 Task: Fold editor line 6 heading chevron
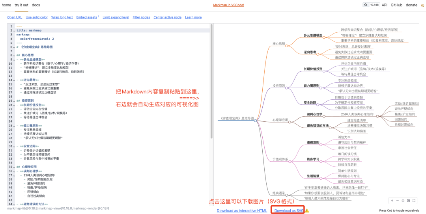(x=14, y=47)
